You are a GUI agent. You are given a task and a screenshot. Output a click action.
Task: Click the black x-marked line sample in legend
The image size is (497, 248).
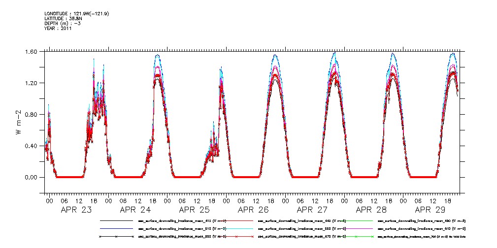click(116, 237)
